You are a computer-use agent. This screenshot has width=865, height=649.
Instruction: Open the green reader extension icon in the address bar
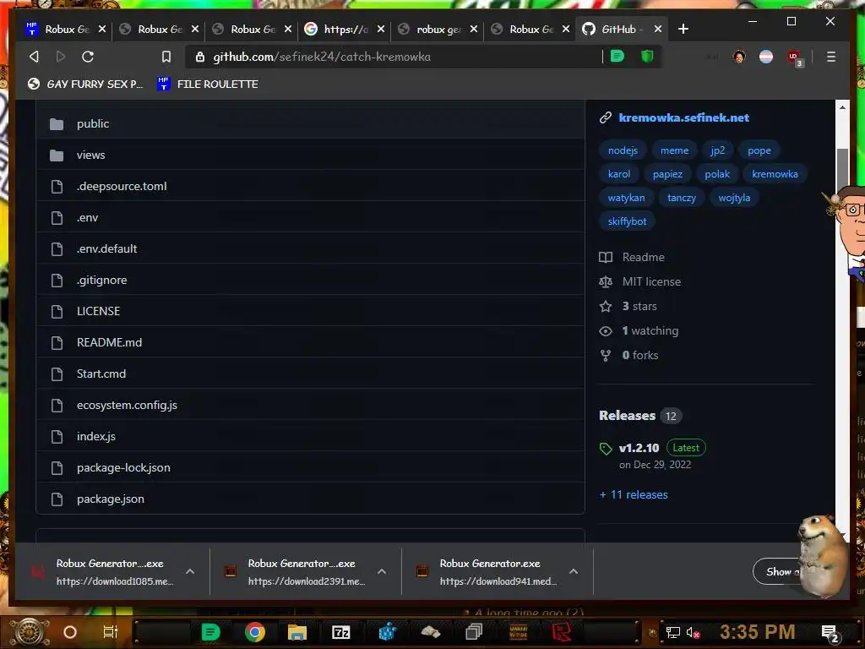pyautogui.click(x=617, y=57)
